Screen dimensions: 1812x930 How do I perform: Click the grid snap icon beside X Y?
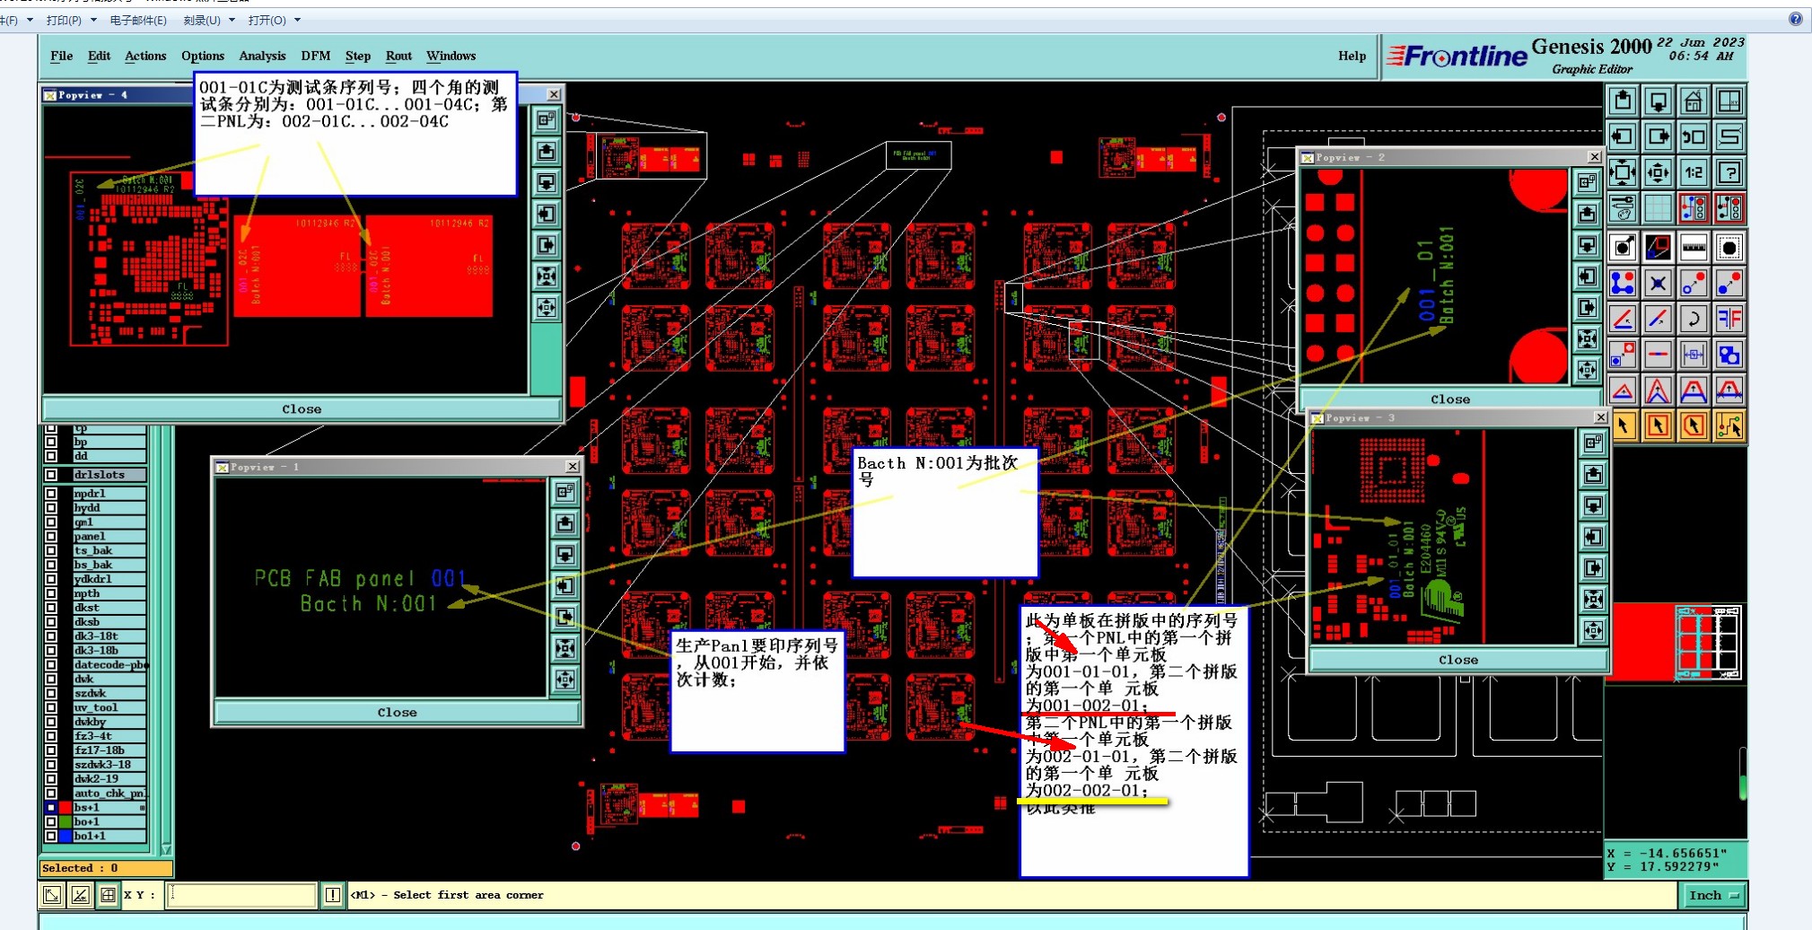tap(108, 895)
